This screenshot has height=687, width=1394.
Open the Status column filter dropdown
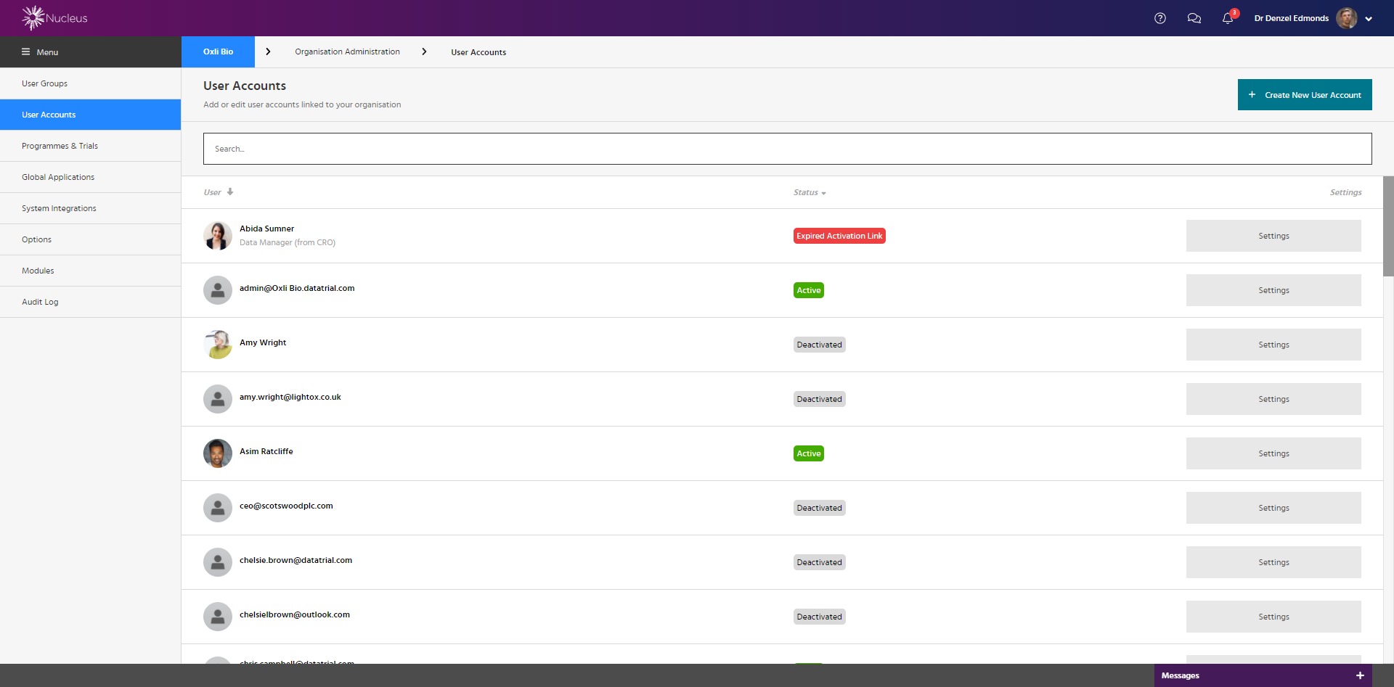tap(823, 193)
